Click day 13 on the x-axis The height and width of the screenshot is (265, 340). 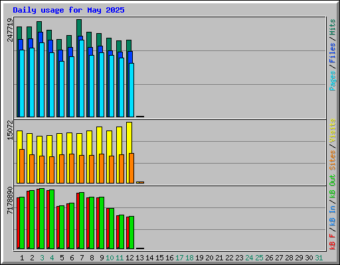pyautogui.click(x=139, y=258)
